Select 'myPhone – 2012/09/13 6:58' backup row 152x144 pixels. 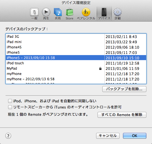pos(76,79)
